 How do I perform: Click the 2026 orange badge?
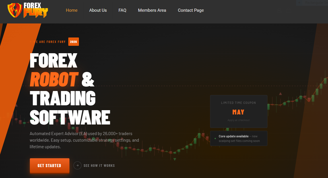[73, 42]
